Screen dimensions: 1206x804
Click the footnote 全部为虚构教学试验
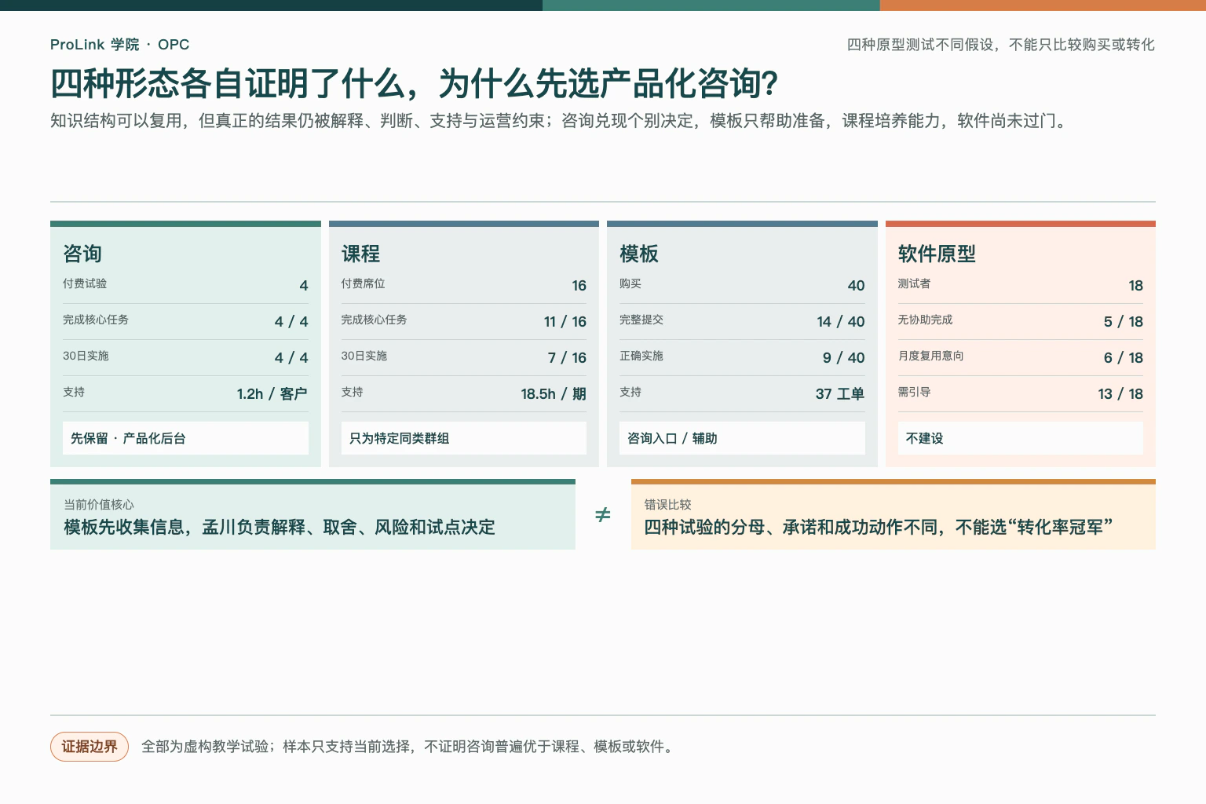pos(409,747)
